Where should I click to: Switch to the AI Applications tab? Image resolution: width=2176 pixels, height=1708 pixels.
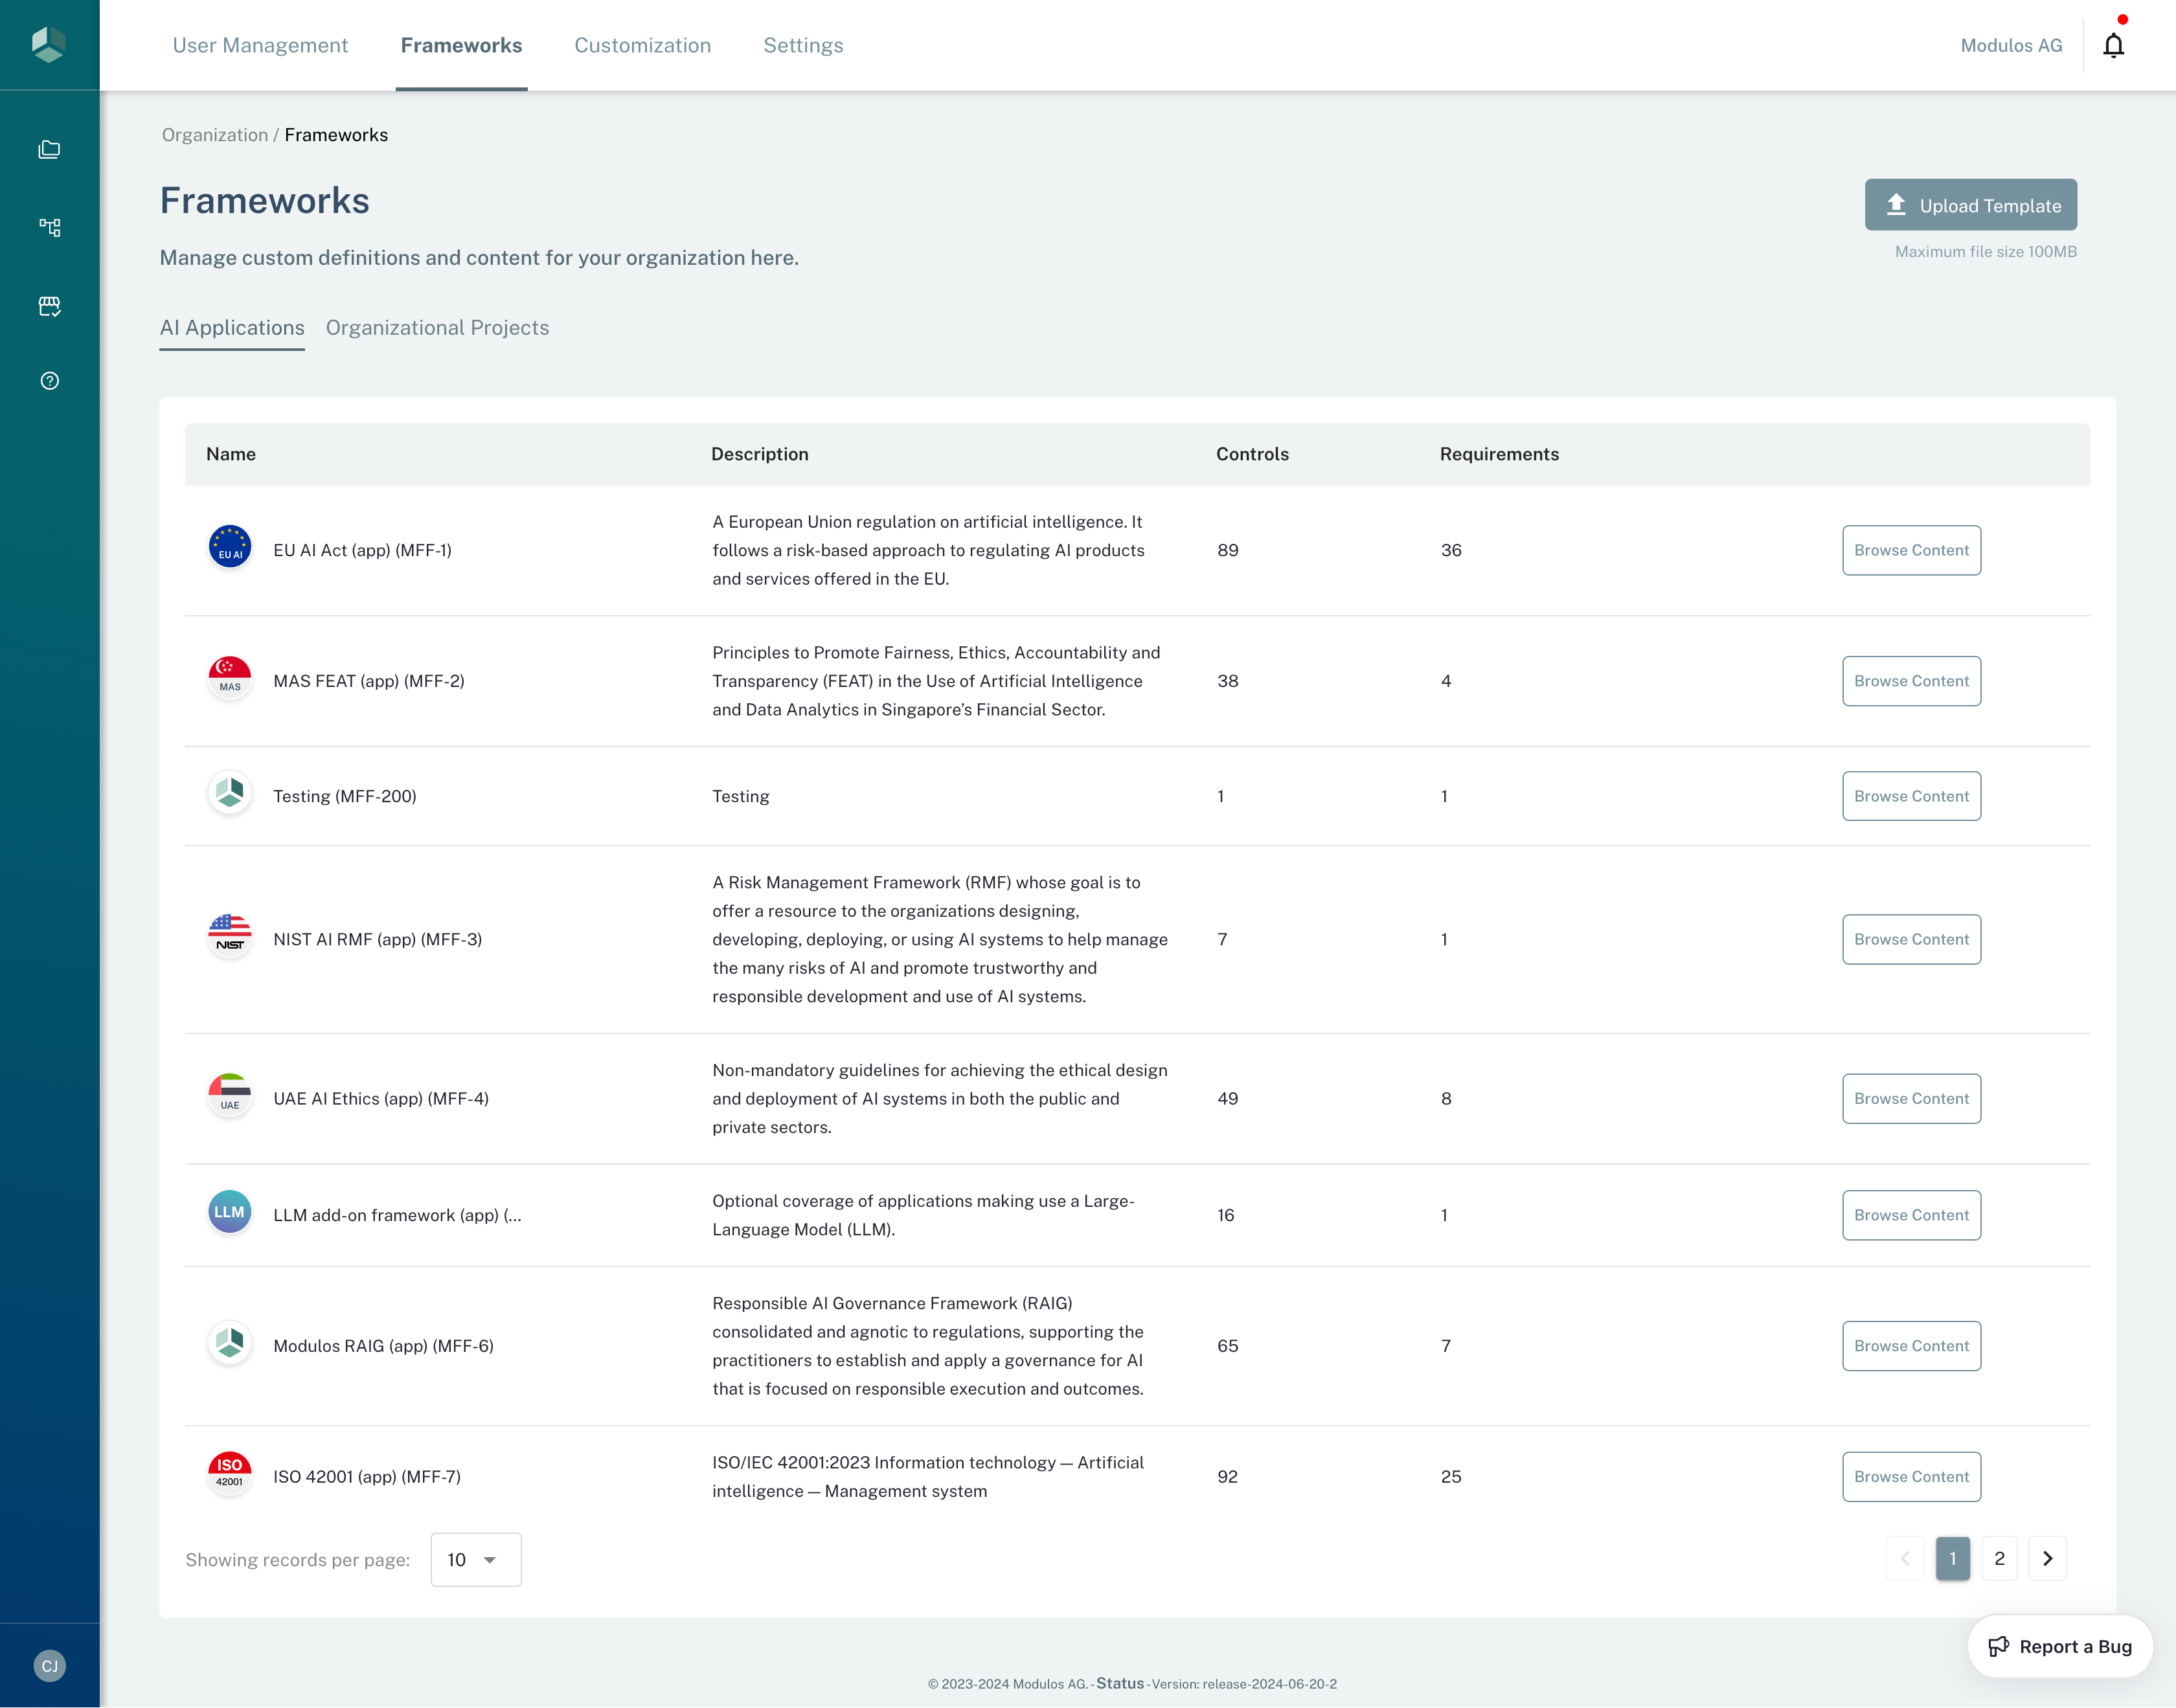231,328
